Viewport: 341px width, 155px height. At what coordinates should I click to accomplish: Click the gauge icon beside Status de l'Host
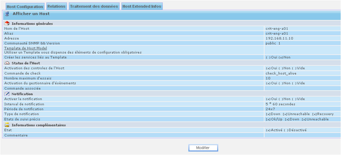pos(7,63)
